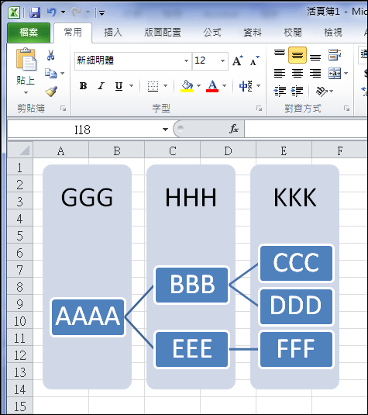The image size is (368, 415).
Task: Click the Increase Font Size icon
Action: [237, 61]
